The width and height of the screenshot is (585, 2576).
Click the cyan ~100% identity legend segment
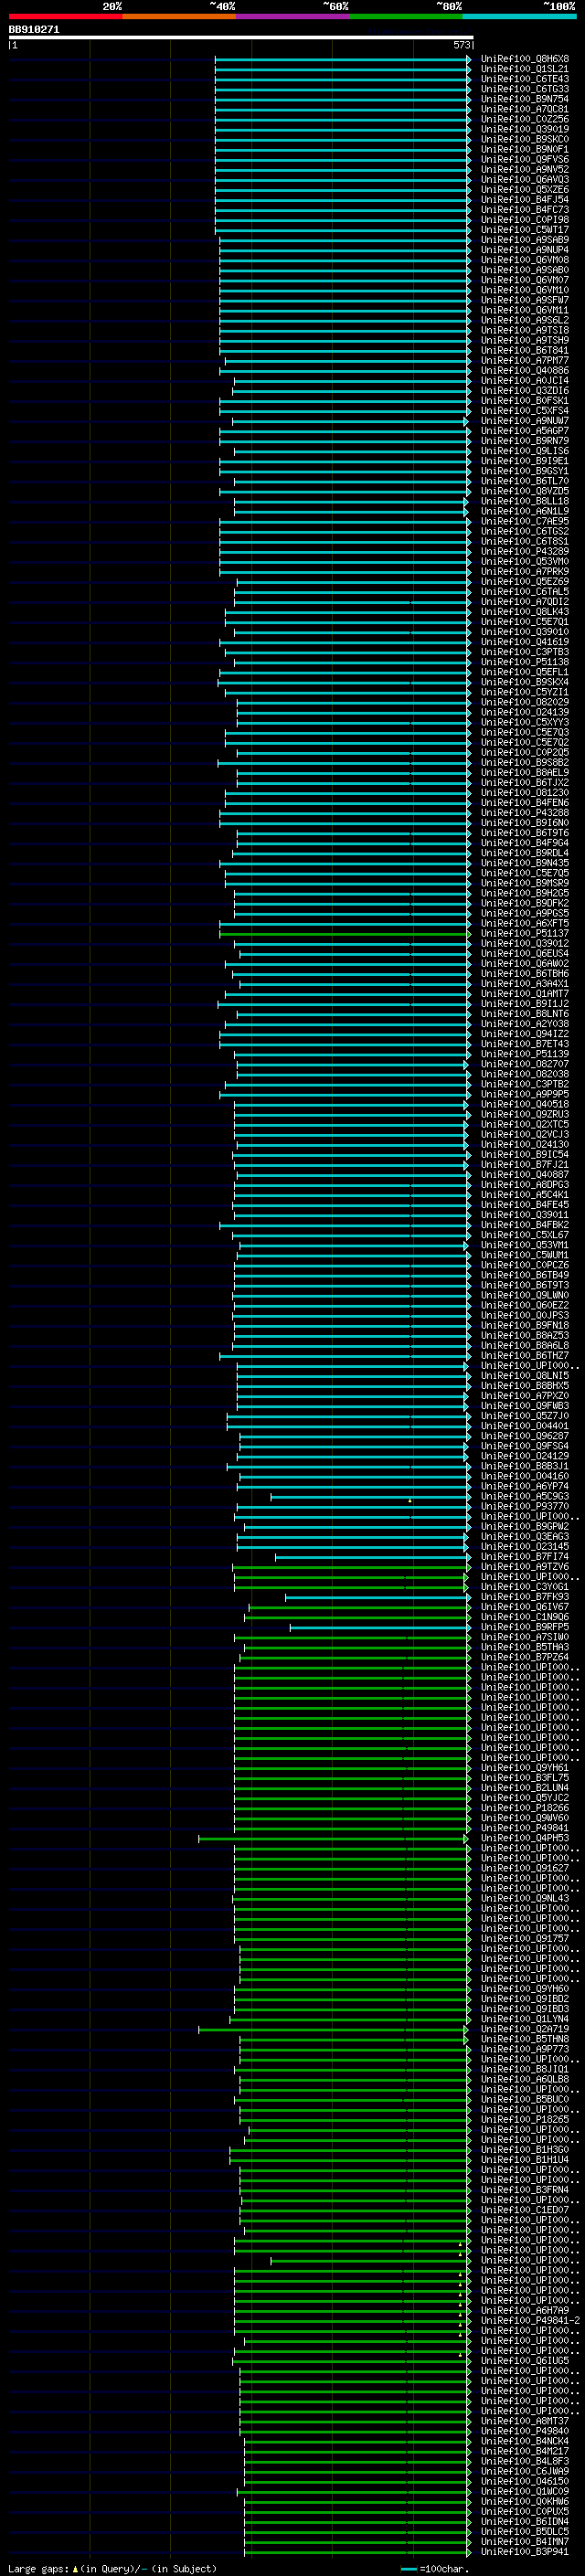(520, 16)
